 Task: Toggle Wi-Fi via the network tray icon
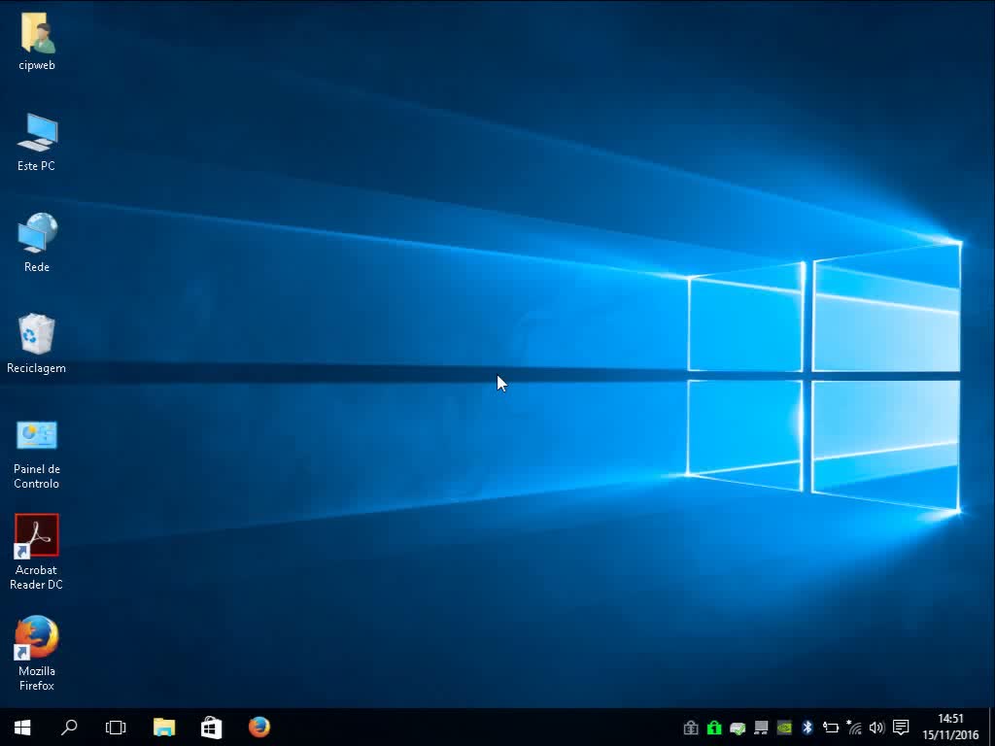(x=854, y=727)
